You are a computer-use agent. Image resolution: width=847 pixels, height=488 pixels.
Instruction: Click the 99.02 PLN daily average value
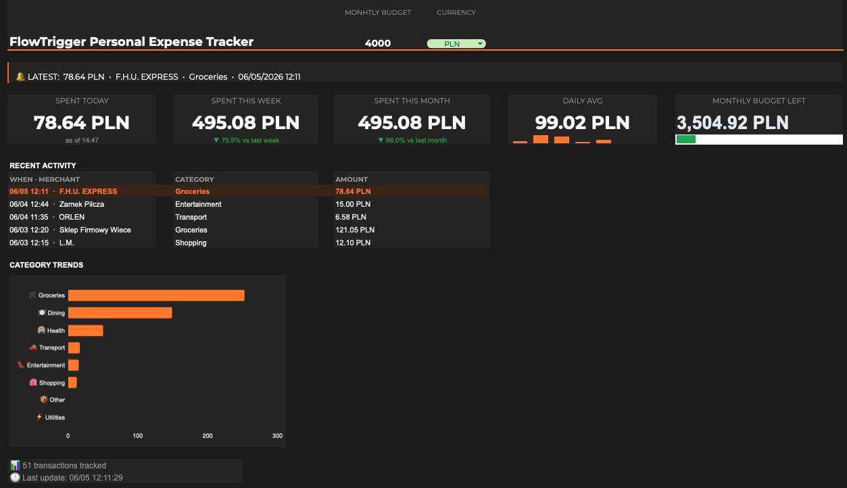click(582, 123)
